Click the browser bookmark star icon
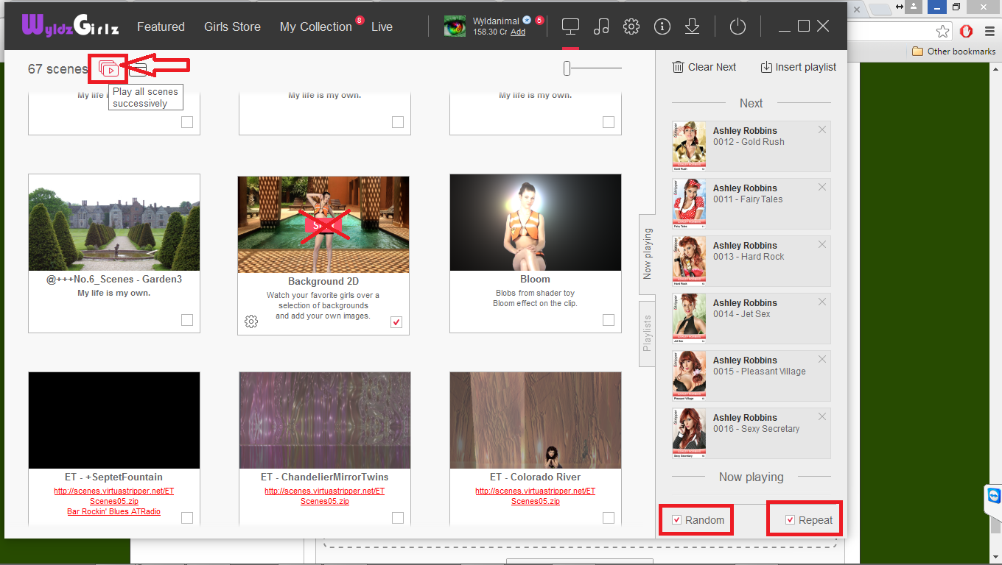This screenshot has width=1002, height=565. [942, 32]
